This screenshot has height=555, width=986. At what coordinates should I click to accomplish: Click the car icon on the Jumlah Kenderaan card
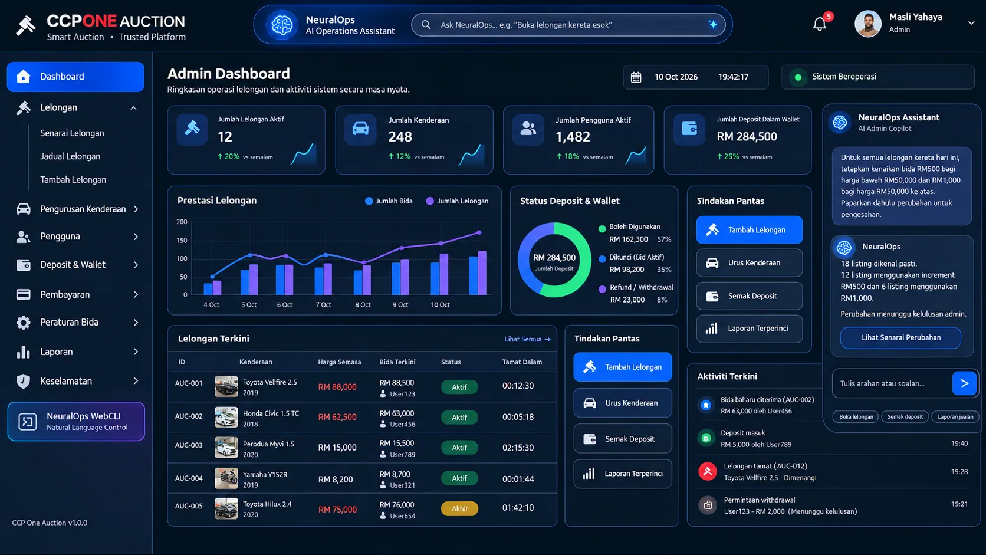point(360,129)
